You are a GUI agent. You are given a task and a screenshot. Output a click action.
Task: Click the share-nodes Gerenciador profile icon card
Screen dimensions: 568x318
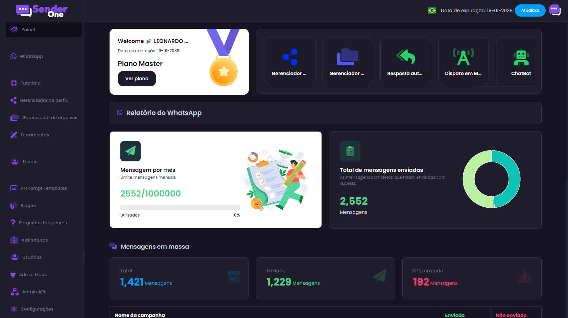tap(290, 61)
